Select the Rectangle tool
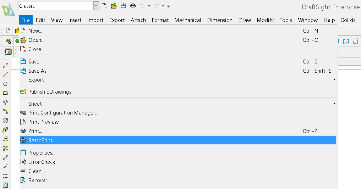 pyautogui.click(x=5, y=93)
